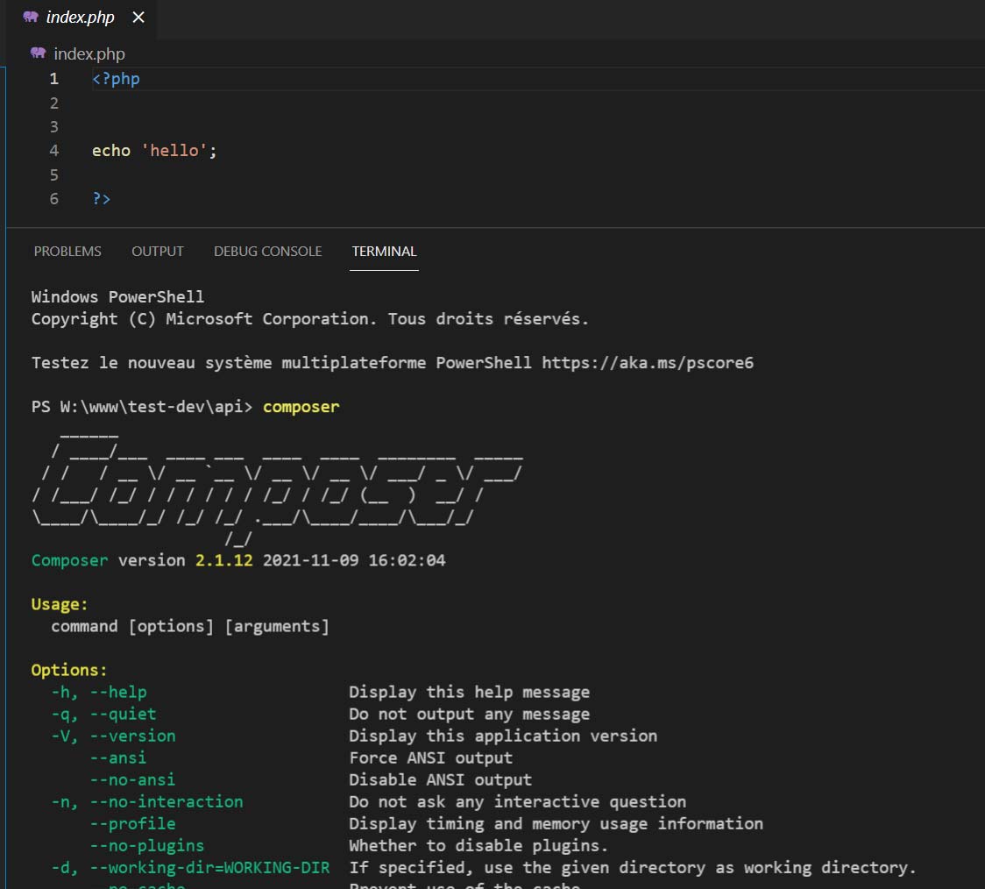
Task: Click the 'hello' string literal
Action: pyautogui.click(x=174, y=151)
